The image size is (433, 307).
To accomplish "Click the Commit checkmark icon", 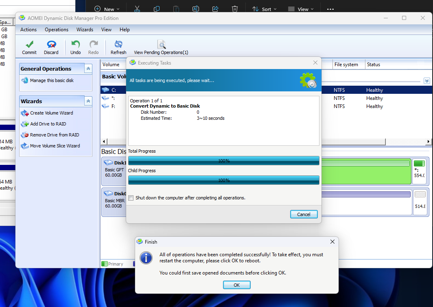I will (x=29, y=44).
